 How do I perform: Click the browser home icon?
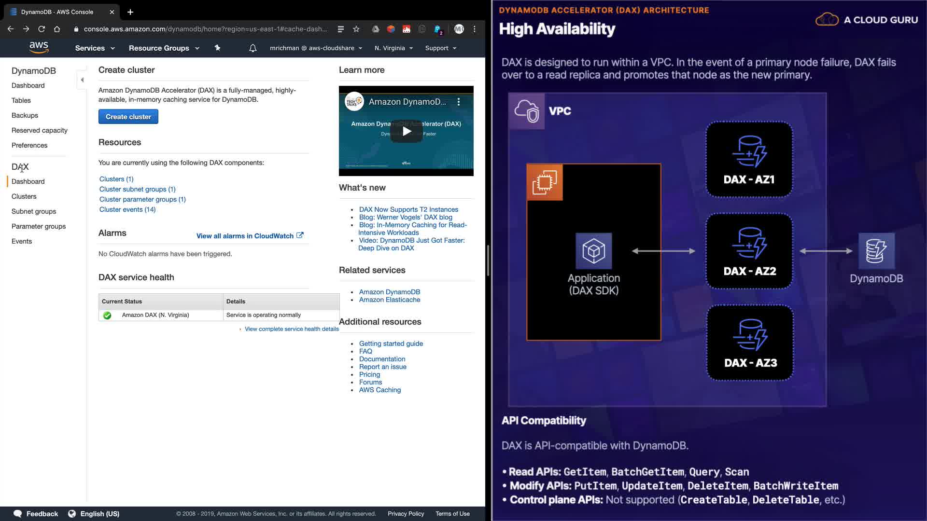[57, 29]
